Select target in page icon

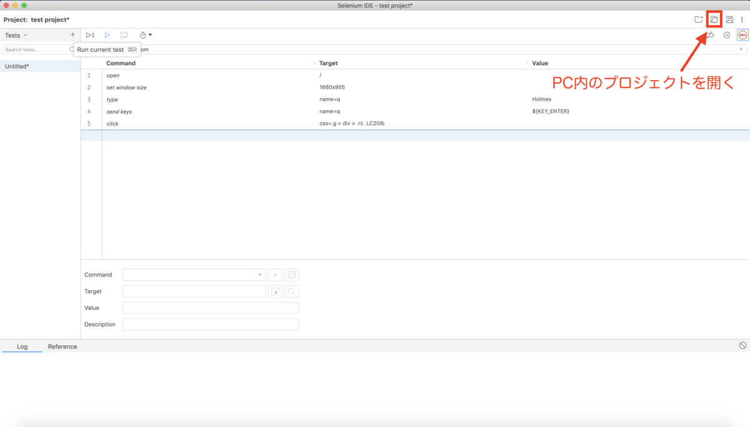275,291
